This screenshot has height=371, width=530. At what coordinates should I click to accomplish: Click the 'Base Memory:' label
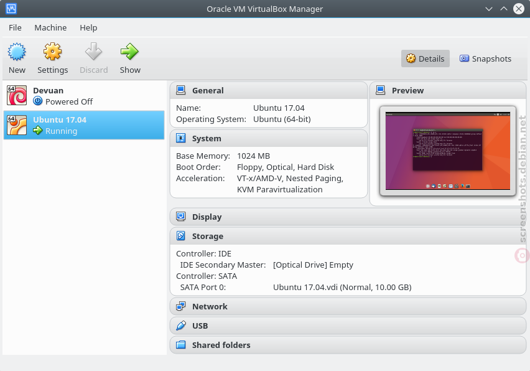(x=203, y=156)
